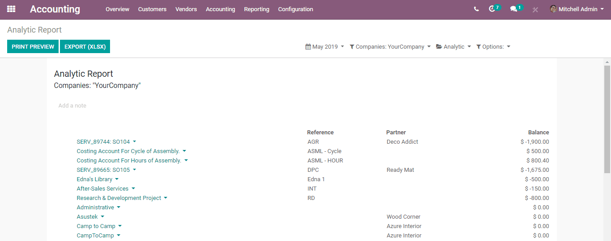Click the EXPORT (XLSX) button

click(85, 46)
